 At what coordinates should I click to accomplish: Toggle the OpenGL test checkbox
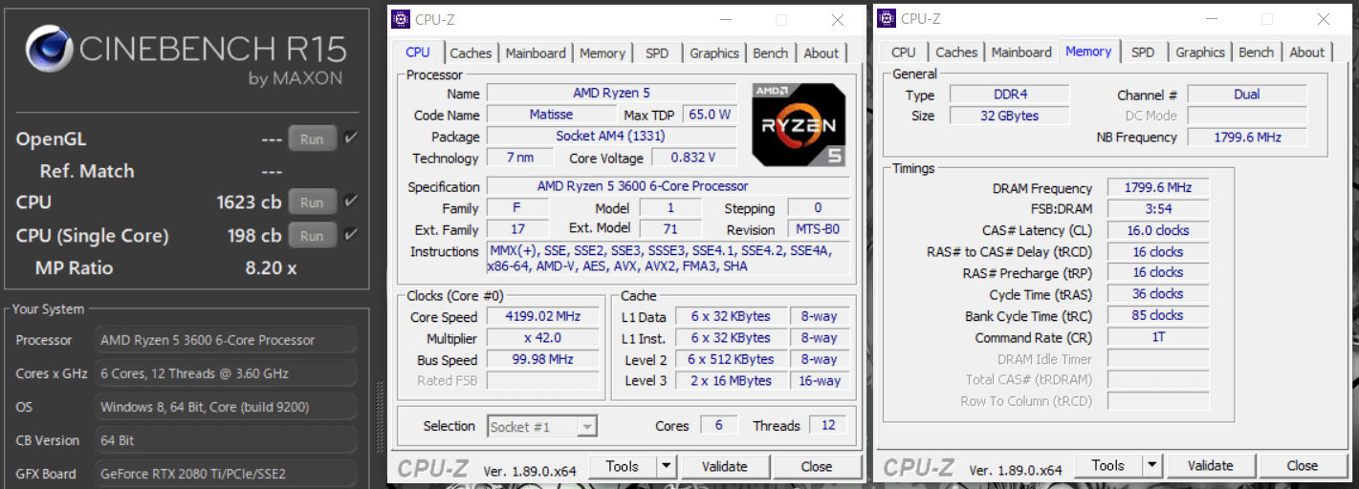(351, 138)
